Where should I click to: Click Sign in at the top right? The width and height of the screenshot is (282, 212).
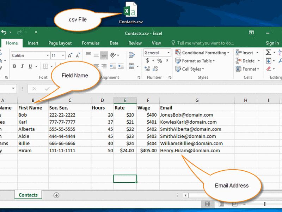(272, 43)
